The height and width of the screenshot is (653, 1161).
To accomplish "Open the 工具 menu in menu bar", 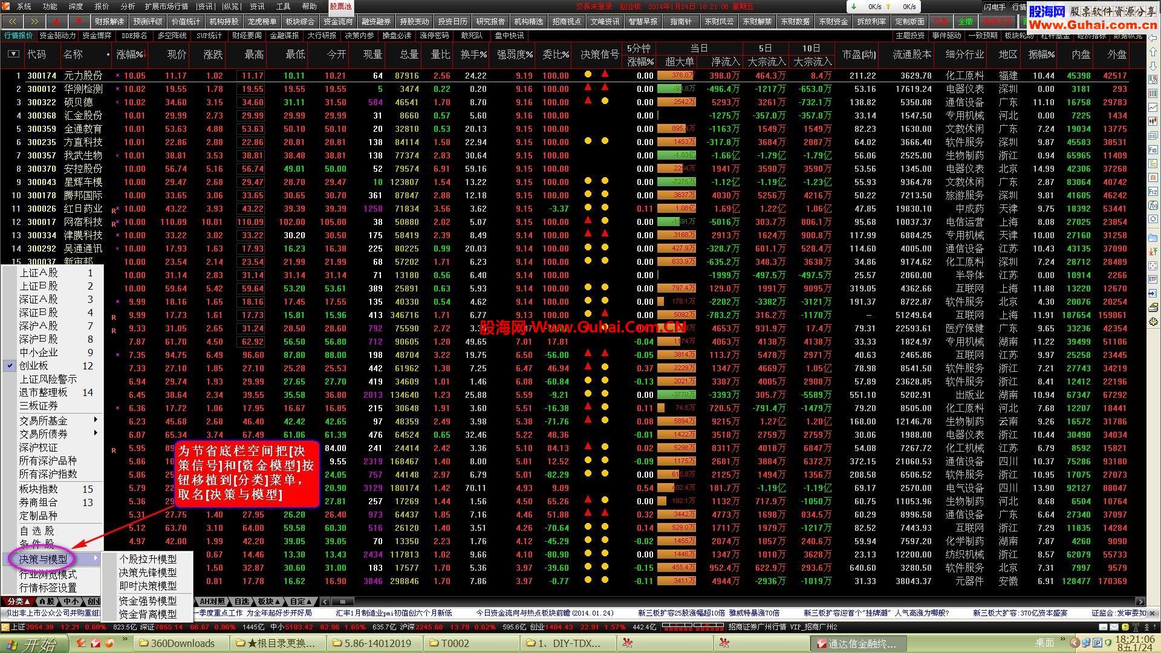I will (x=283, y=6).
